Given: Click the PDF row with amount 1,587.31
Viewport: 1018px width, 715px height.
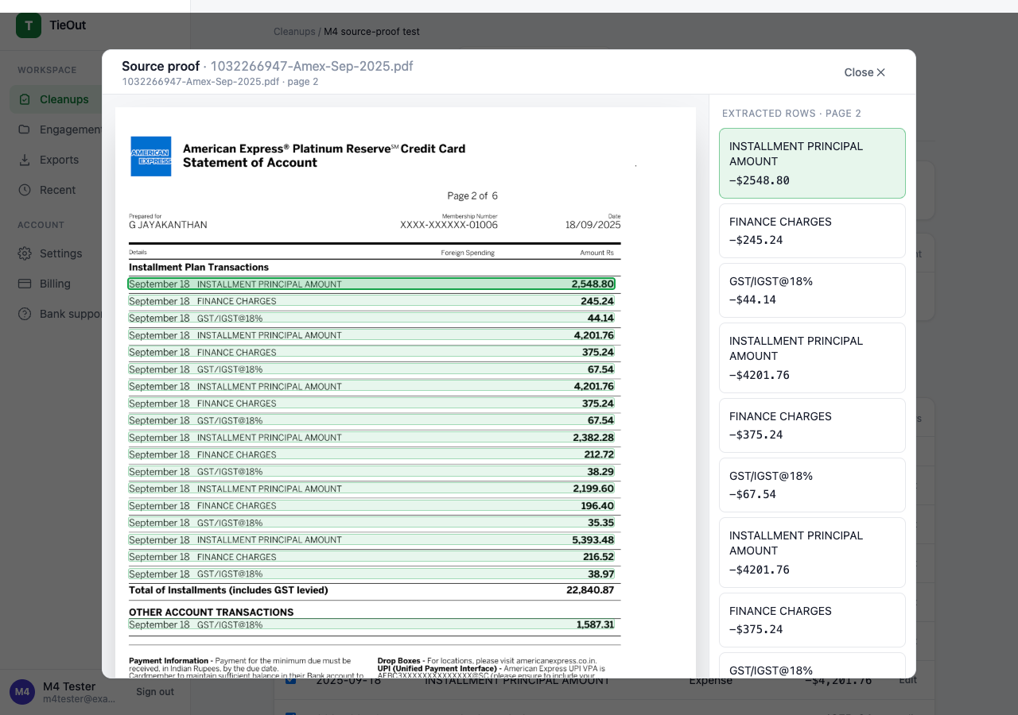Looking at the screenshot, I should pyautogui.click(x=371, y=624).
